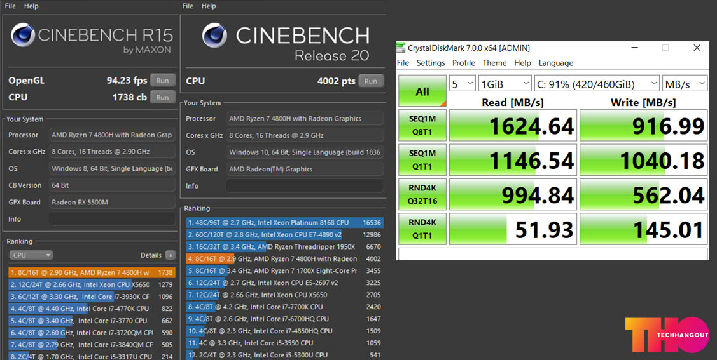Select R15 ranking row Core i7-3840QM
Viewport: 717px width, 360px height.
(x=92, y=345)
